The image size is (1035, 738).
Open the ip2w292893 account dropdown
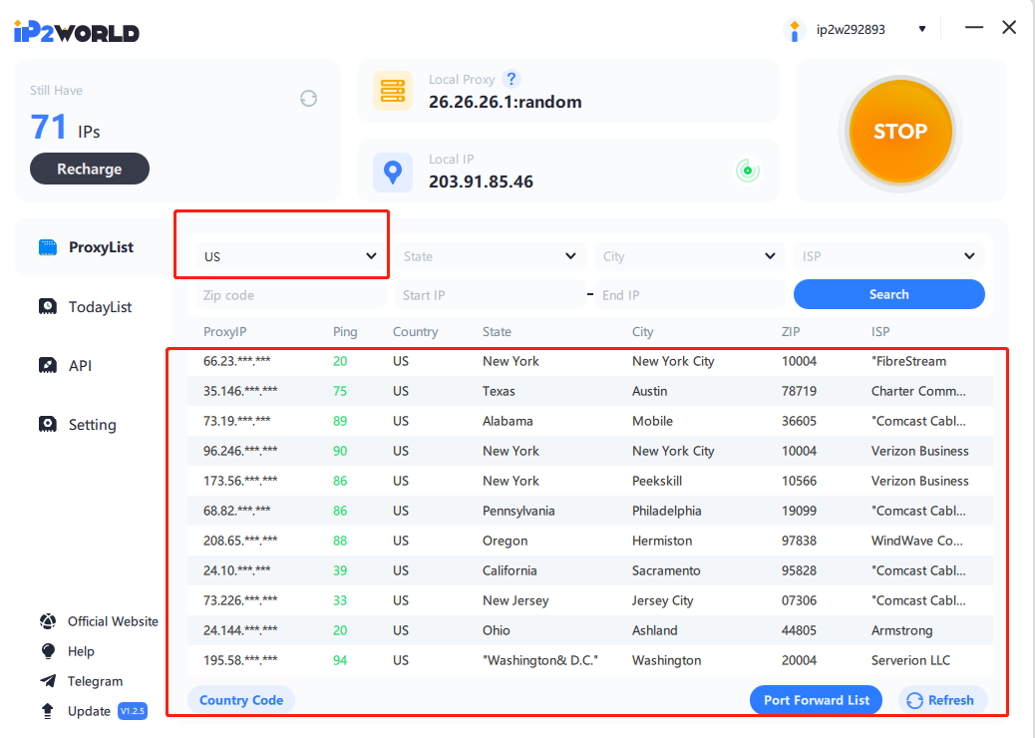tap(922, 29)
